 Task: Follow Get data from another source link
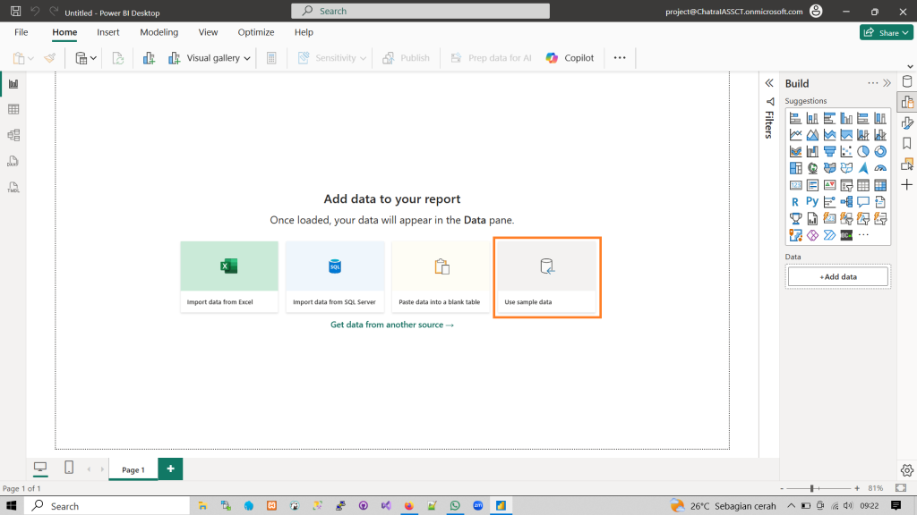coord(392,325)
